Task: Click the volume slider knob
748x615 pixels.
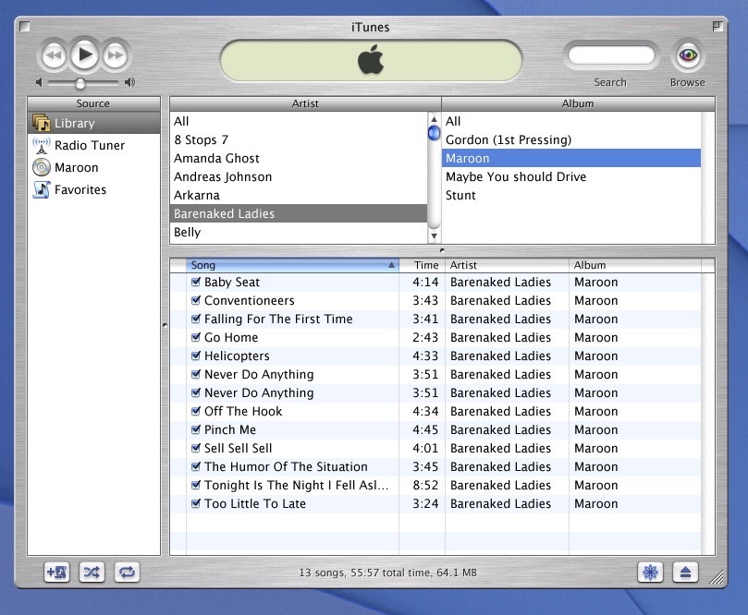Action: click(80, 83)
